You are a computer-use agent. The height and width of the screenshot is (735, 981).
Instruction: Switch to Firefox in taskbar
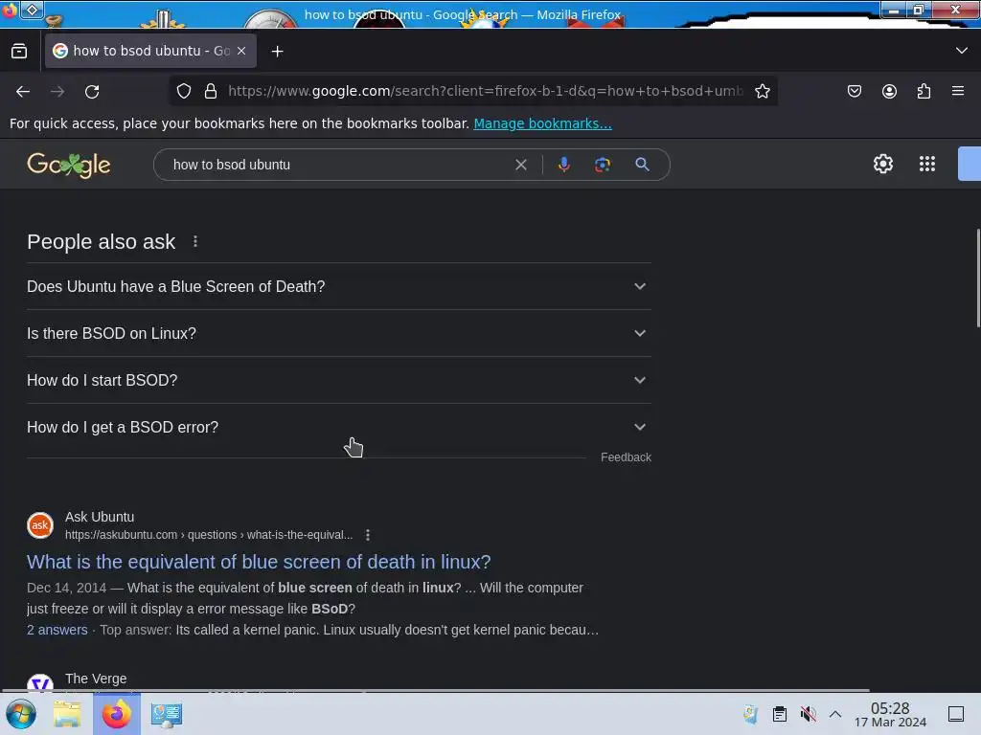coord(116,714)
